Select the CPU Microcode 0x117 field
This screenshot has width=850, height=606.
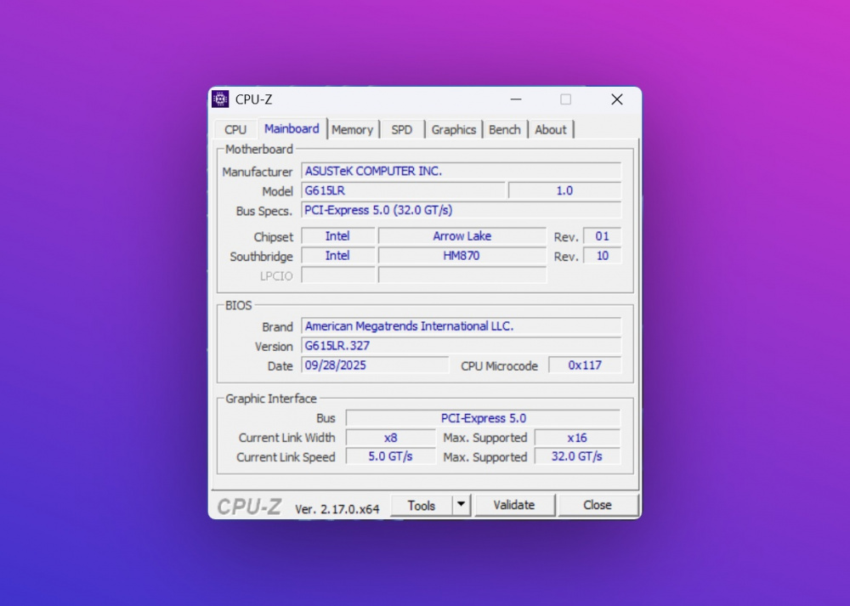pyautogui.click(x=585, y=365)
